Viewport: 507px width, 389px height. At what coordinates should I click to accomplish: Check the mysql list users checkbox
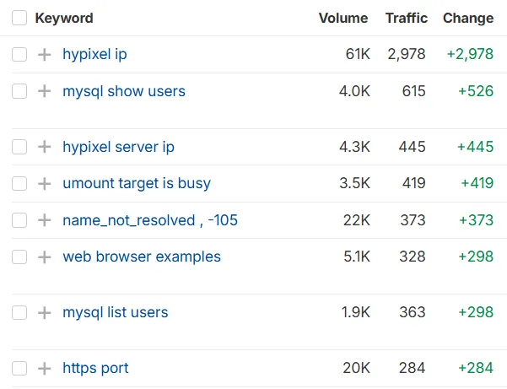[x=19, y=313]
